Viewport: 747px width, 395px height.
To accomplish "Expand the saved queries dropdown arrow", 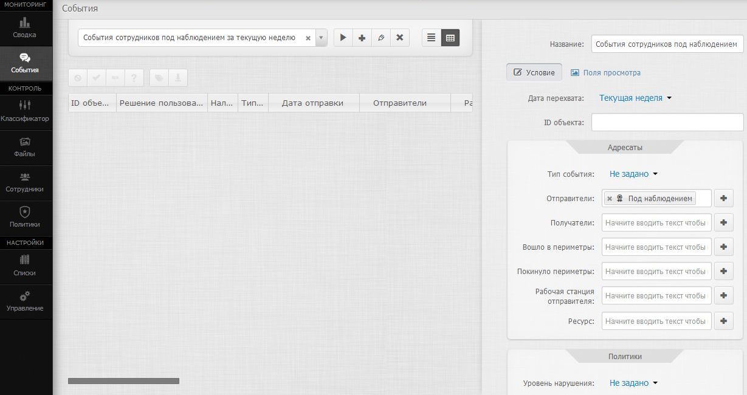I will [322, 38].
